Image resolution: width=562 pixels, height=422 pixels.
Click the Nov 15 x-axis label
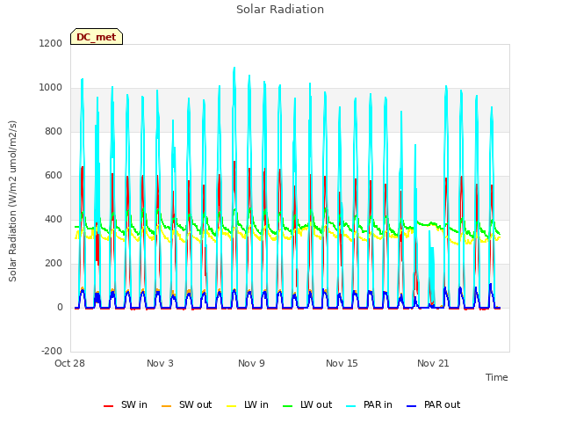point(342,363)
